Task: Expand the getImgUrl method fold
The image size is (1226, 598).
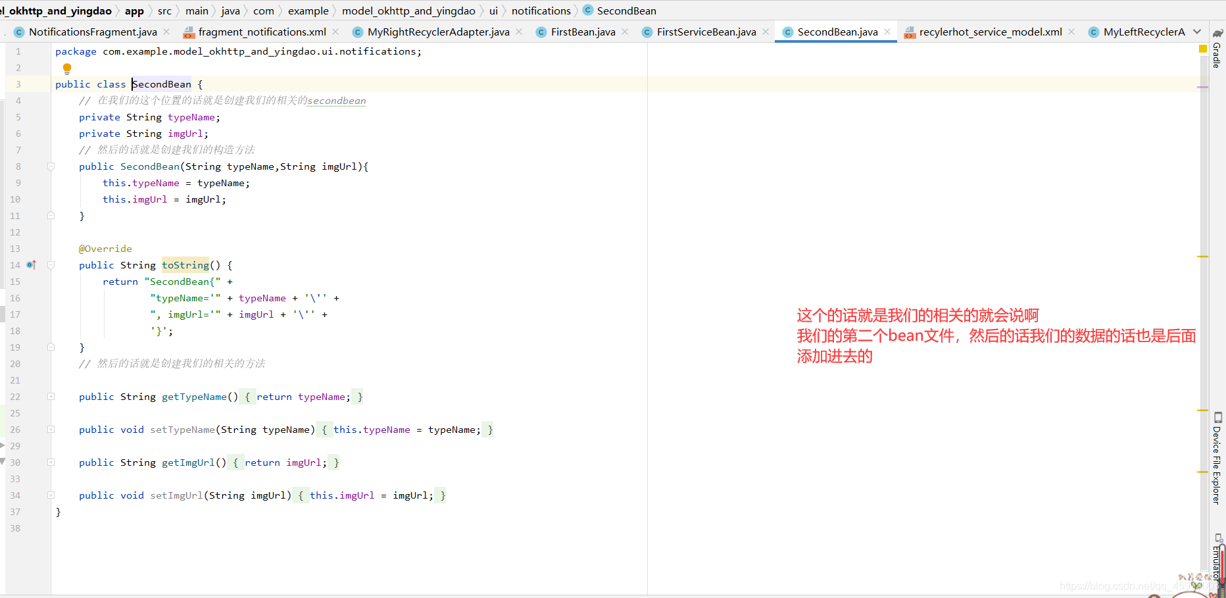Action: [51, 462]
